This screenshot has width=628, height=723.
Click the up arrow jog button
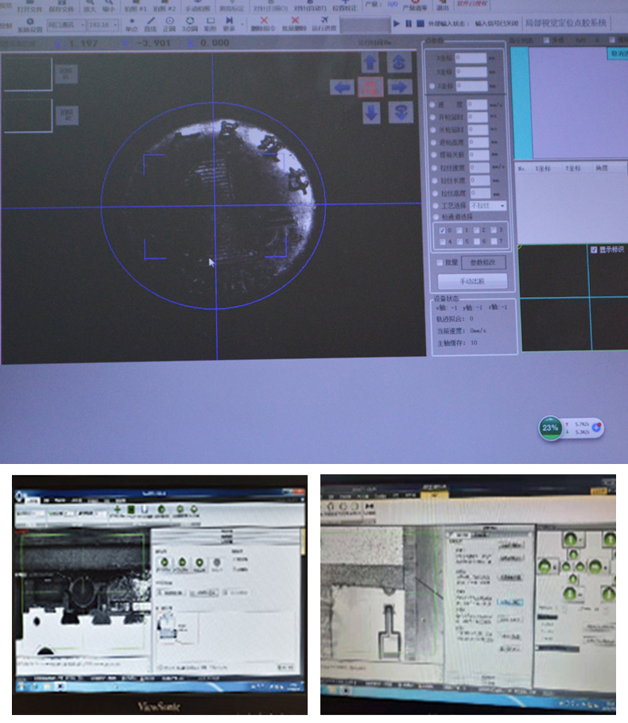[370, 62]
